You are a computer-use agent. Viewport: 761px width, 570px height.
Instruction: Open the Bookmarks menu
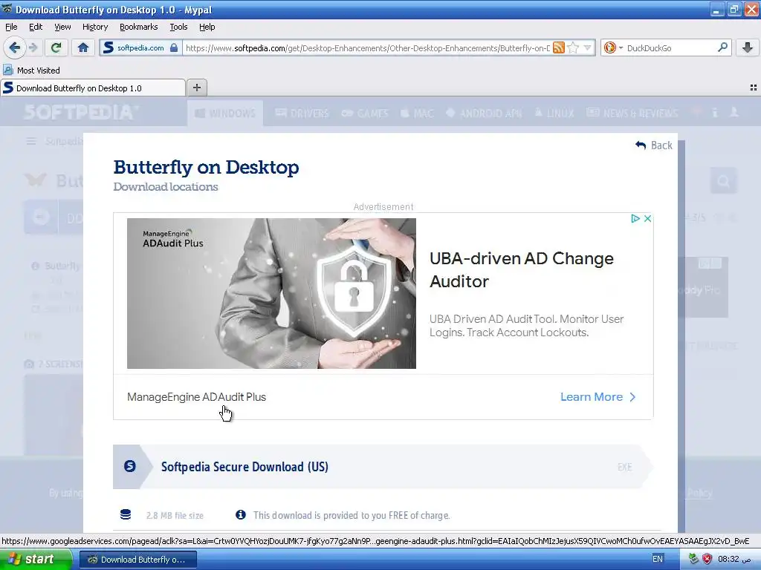point(139,27)
